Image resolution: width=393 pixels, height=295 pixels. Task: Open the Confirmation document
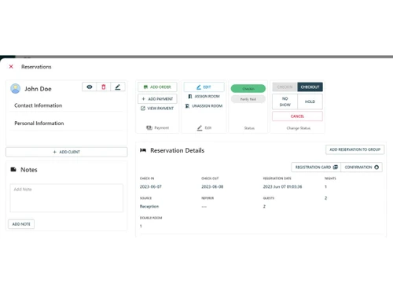pos(362,168)
